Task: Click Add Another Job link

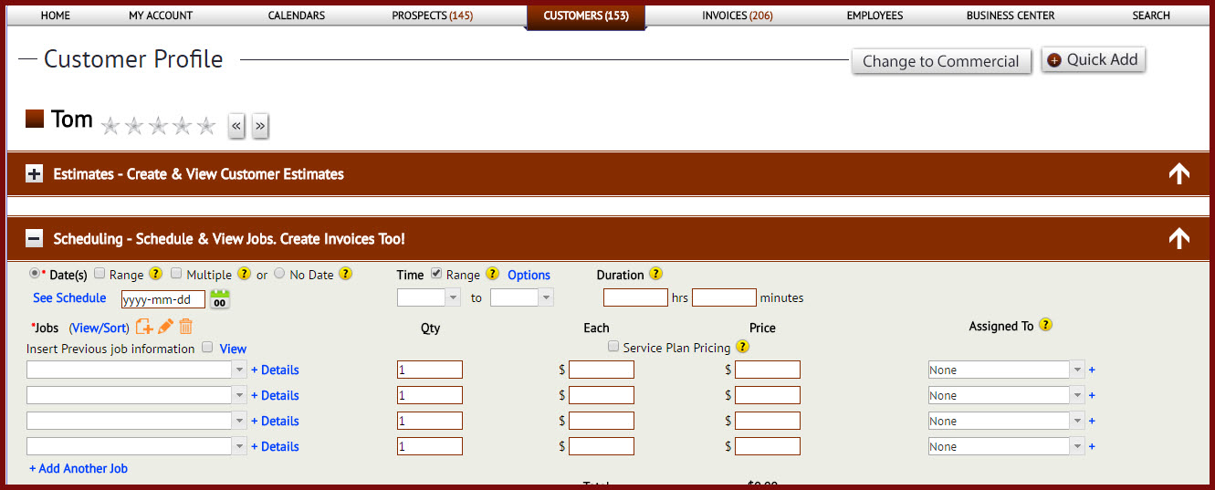Action: (x=79, y=468)
